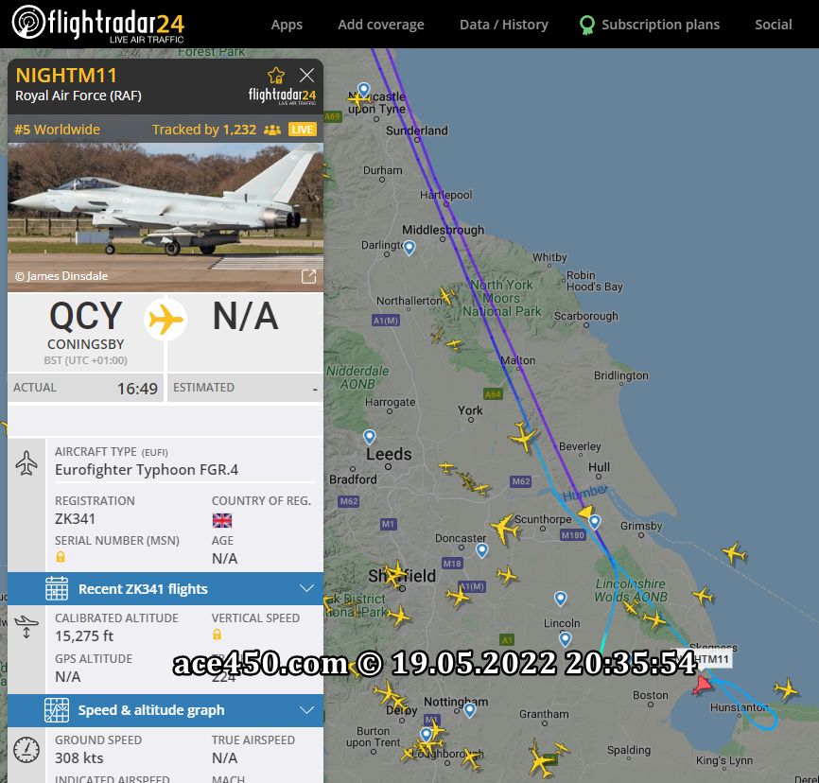Close the NIGHTM11 flight panel

pos(306,76)
